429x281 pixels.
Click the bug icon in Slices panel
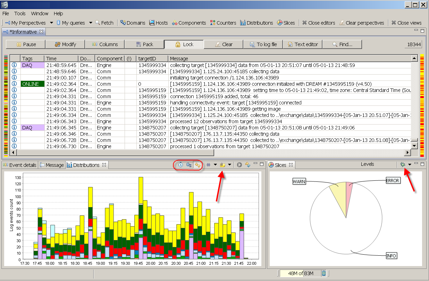coord(402,165)
